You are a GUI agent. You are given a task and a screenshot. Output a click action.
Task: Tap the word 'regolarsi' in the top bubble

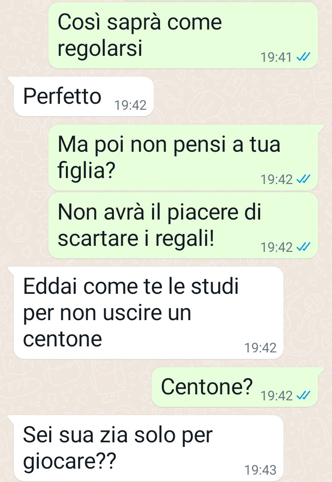[x=100, y=48]
